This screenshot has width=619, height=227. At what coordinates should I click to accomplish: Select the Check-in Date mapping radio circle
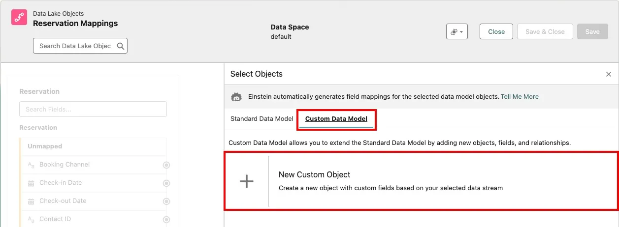click(166, 183)
